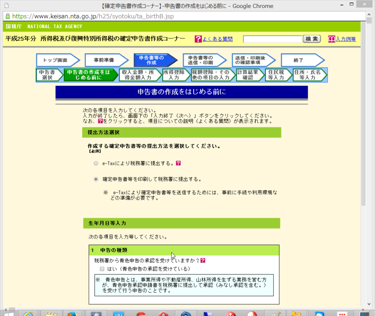The height and width of the screenshot is (316, 375).
Task: Select the 申告書等の作成 step arrow
Action: coord(156,60)
